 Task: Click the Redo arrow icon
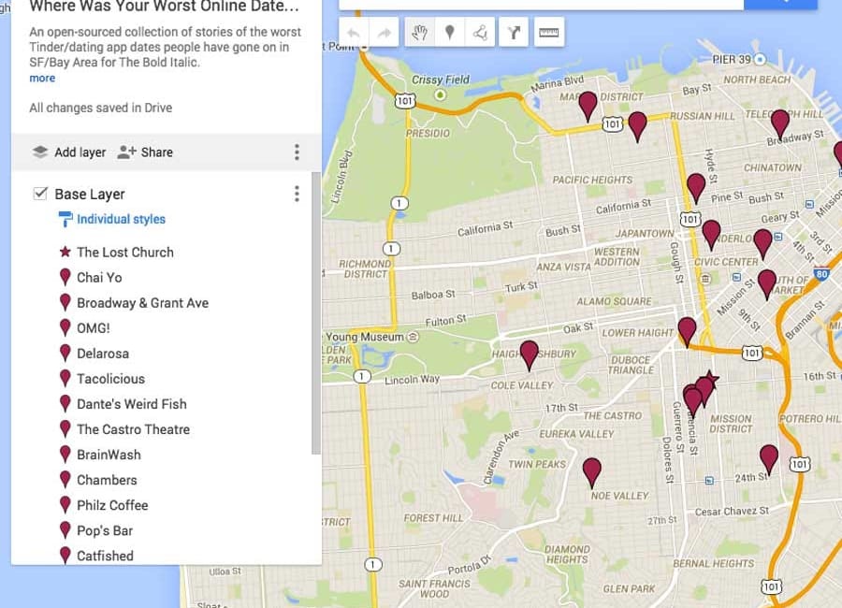click(384, 31)
